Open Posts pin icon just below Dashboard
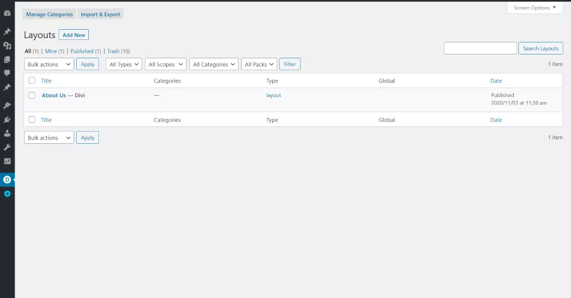 [x=7, y=32]
